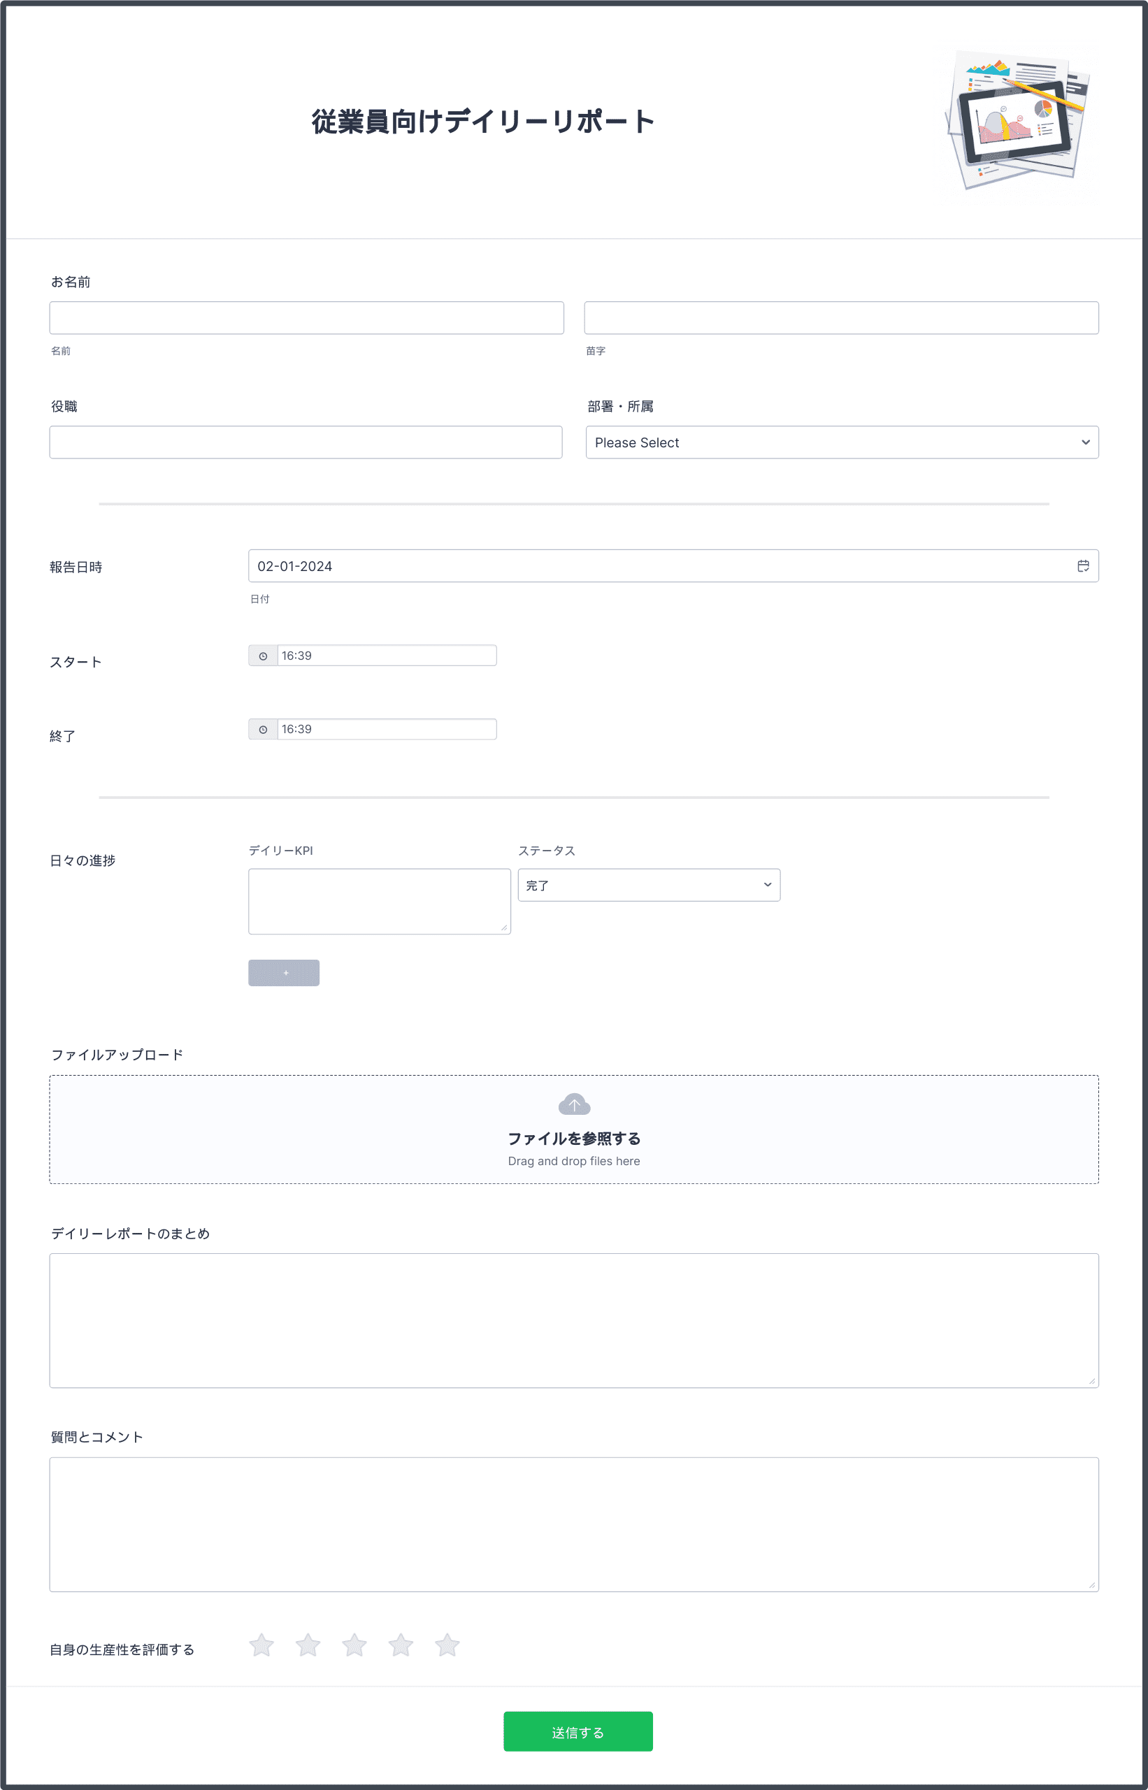Click the clock icon beside 終了 time
The height and width of the screenshot is (1790, 1148).
point(263,730)
